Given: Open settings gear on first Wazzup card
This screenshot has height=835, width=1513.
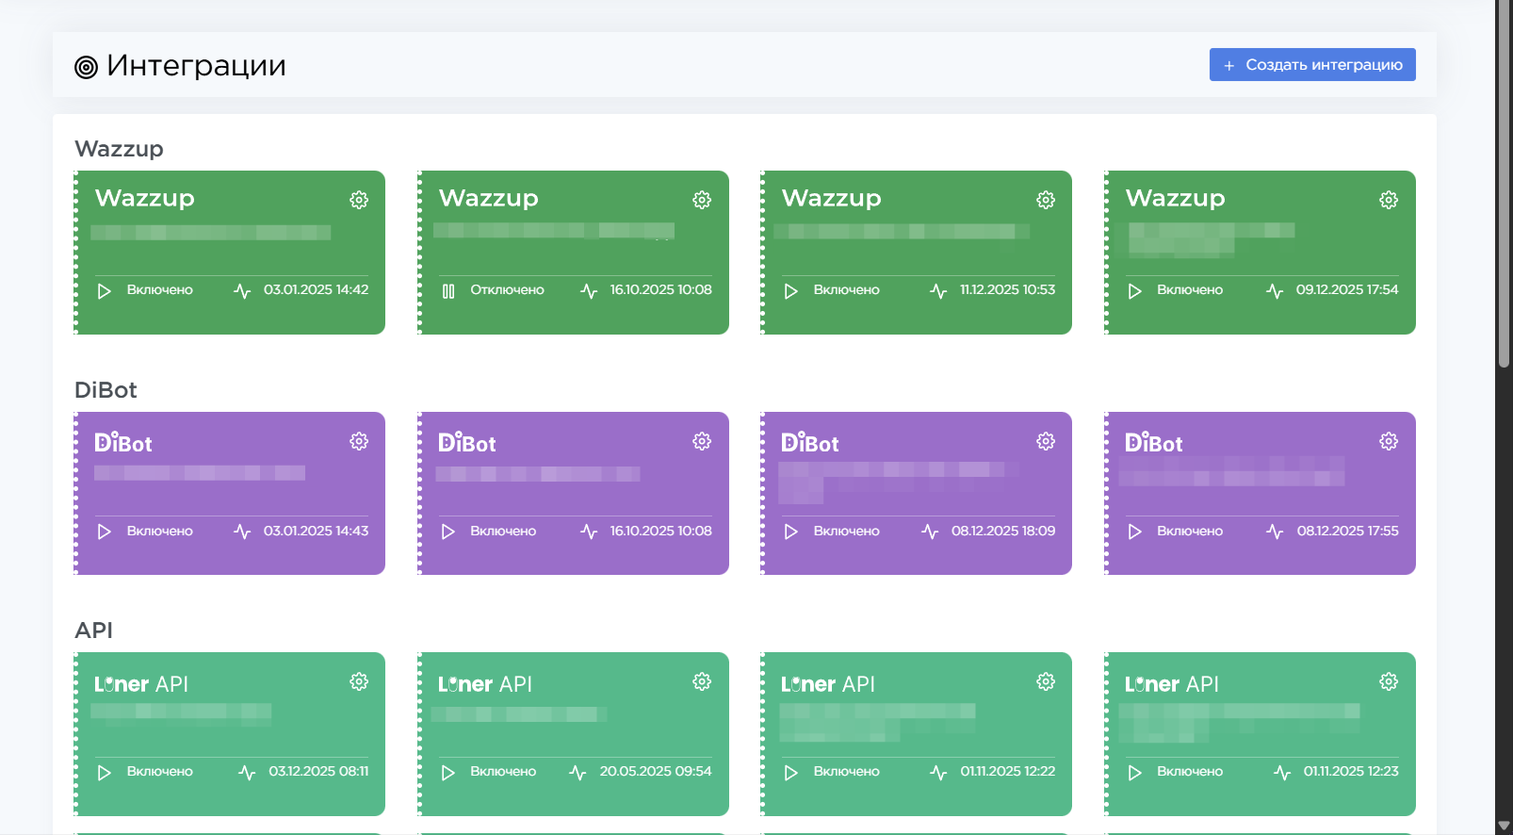Looking at the screenshot, I should (x=359, y=200).
